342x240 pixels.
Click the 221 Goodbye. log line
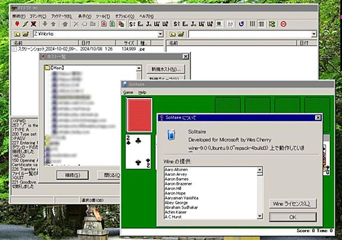25,182
